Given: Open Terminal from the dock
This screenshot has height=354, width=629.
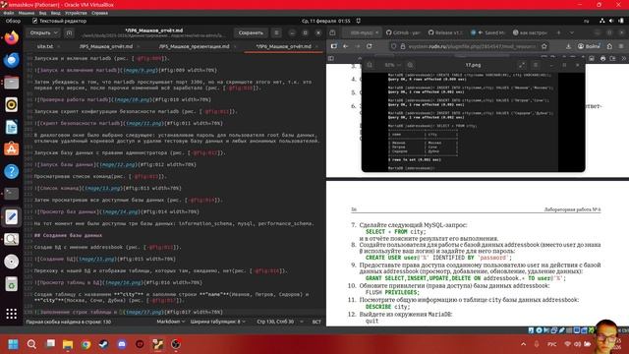Looking at the screenshot, I should click(11, 194).
